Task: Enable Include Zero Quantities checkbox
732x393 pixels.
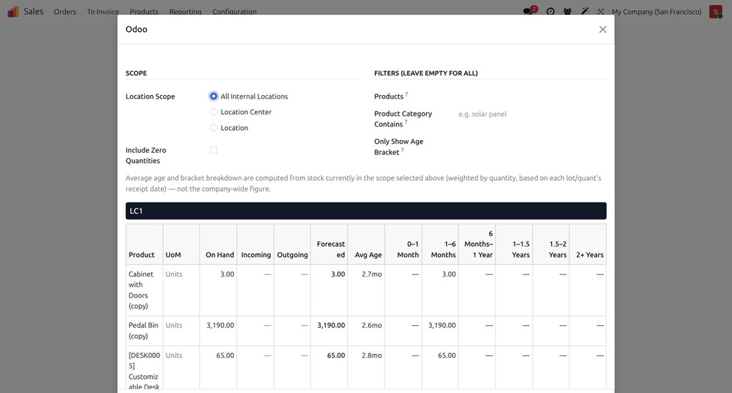Action: (x=213, y=150)
